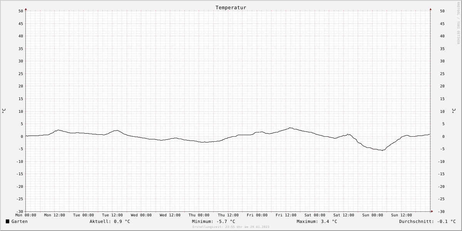Click the "10" label on the left axis

[x=21, y=112]
